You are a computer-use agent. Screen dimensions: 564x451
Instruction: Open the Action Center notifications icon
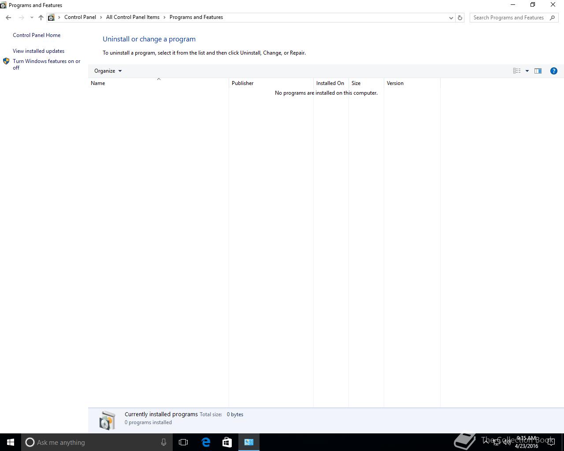551,442
